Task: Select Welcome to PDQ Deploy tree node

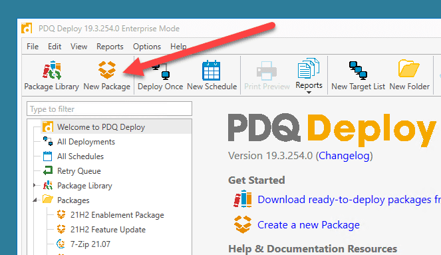Action: point(101,127)
